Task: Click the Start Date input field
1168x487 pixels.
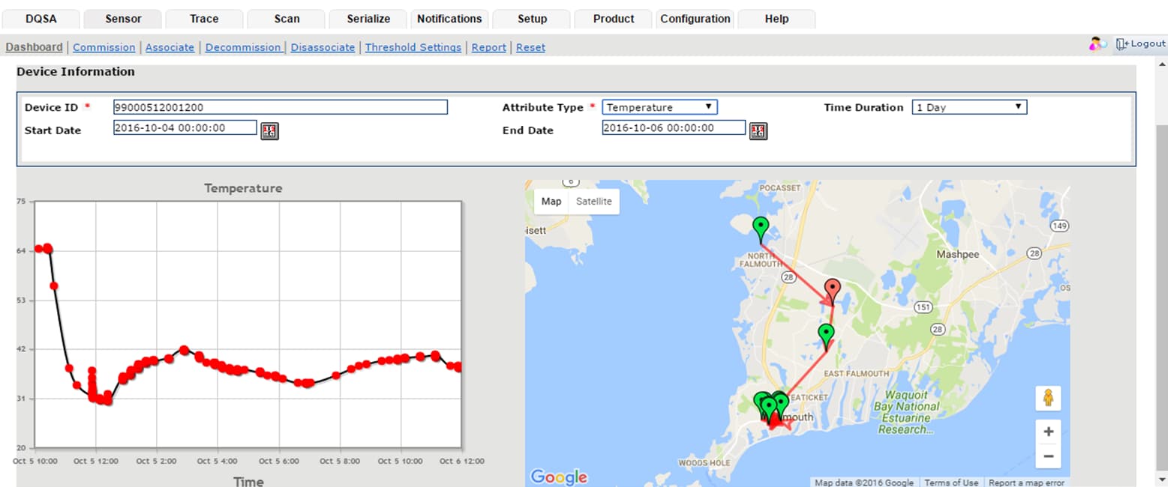Action: tap(185, 127)
